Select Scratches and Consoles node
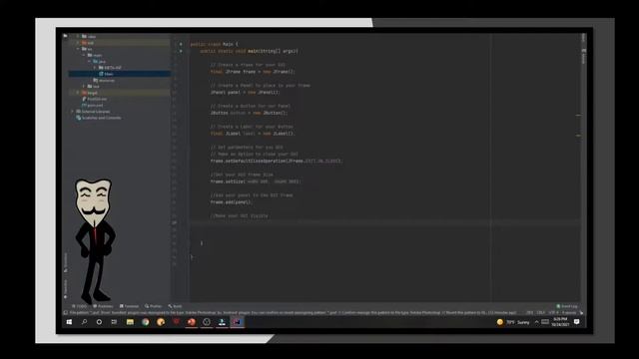This screenshot has height=359, width=639. 102,118
